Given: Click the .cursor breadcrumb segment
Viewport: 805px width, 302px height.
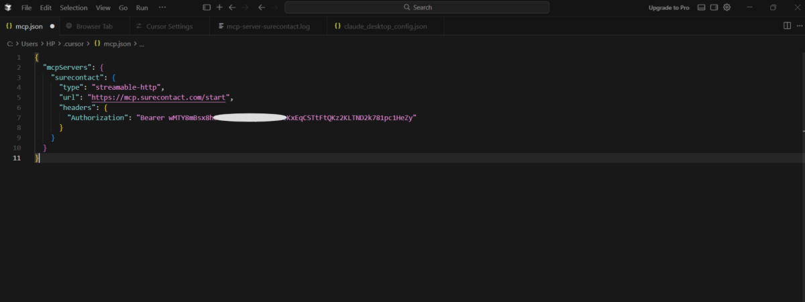Looking at the screenshot, I should pyautogui.click(x=74, y=44).
